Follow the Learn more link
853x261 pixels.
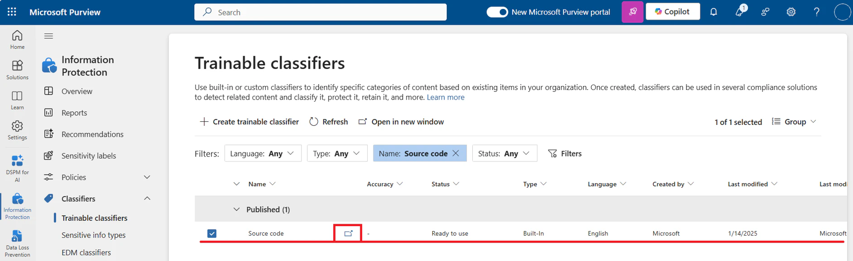446,97
